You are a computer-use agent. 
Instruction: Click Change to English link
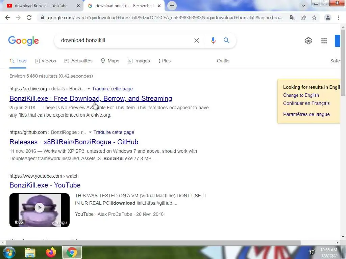click(301, 95)
